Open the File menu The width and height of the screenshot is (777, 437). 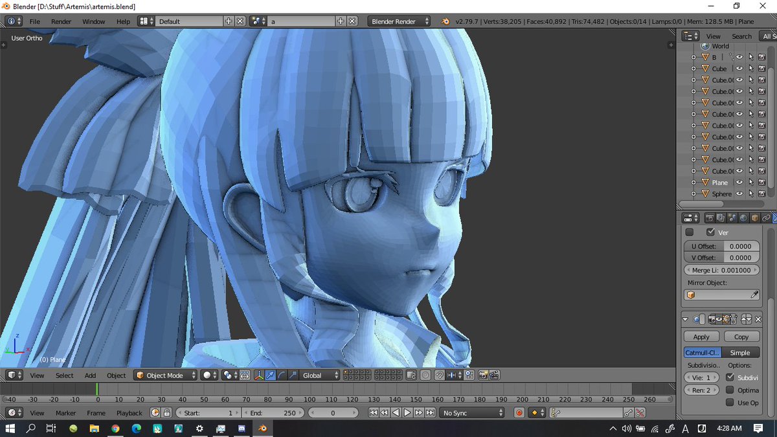click(x=34, y=21)
